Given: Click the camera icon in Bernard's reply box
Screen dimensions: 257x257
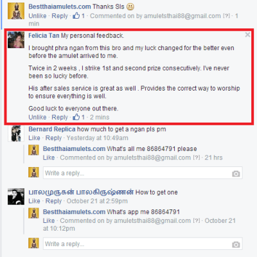Looking at the screenshot, I should [x=236, y=173].
